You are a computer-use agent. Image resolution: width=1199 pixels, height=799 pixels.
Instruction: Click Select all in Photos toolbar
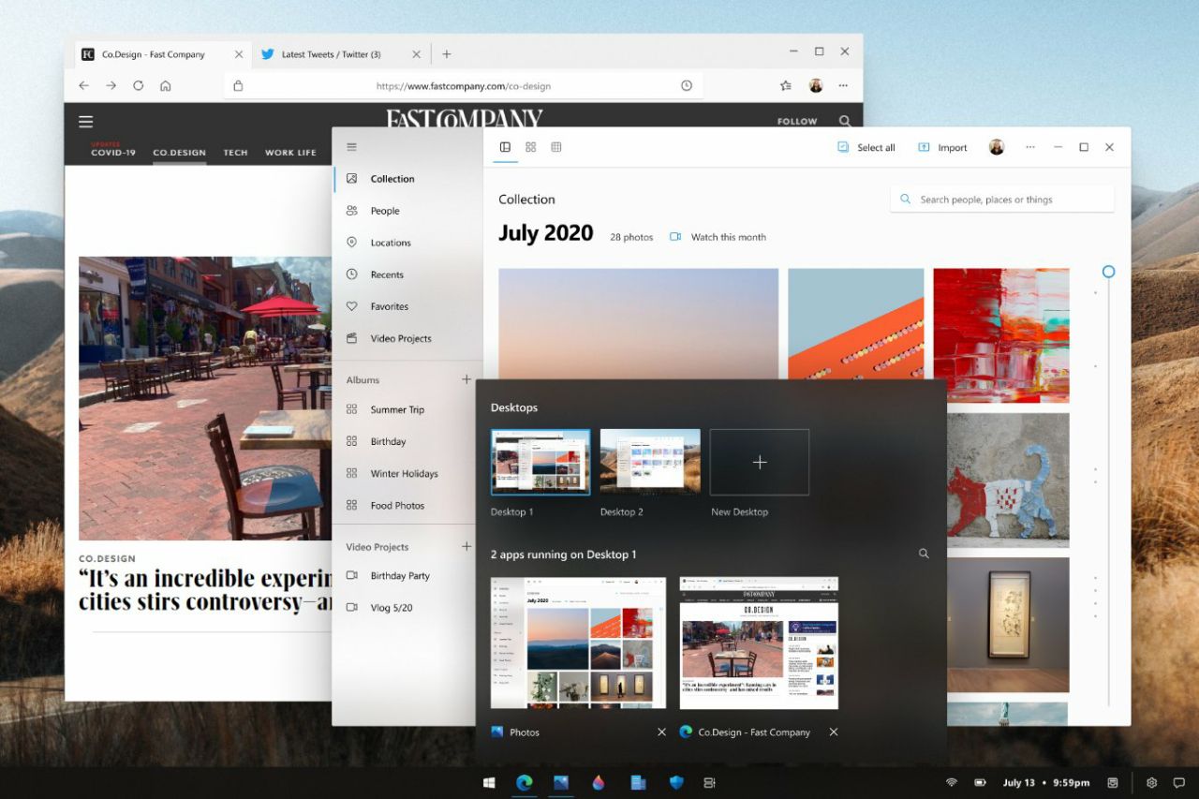click(866, 147)
